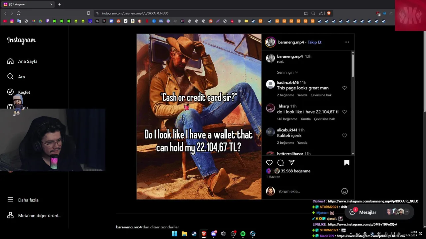
Task: Open site settings icon beside the URL
Action: (97, 13)
